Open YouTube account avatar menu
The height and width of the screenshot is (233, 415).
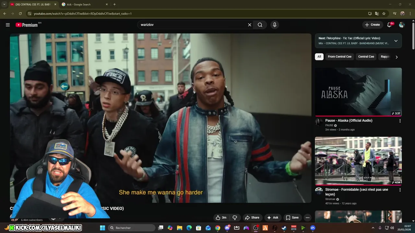tap(402, 25)
